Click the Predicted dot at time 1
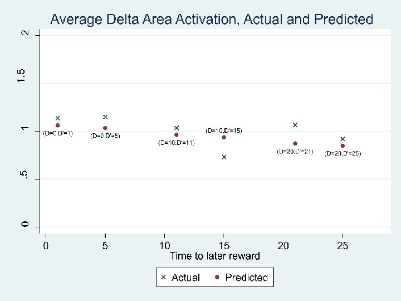401x301 pixels. 57,125
